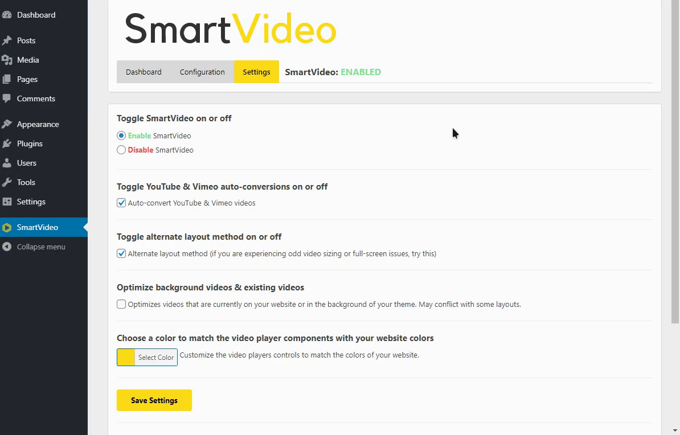Click the page vertical scrollbar thumb
The height and width of the screenshot is (435, 680).
coord(675,161)
